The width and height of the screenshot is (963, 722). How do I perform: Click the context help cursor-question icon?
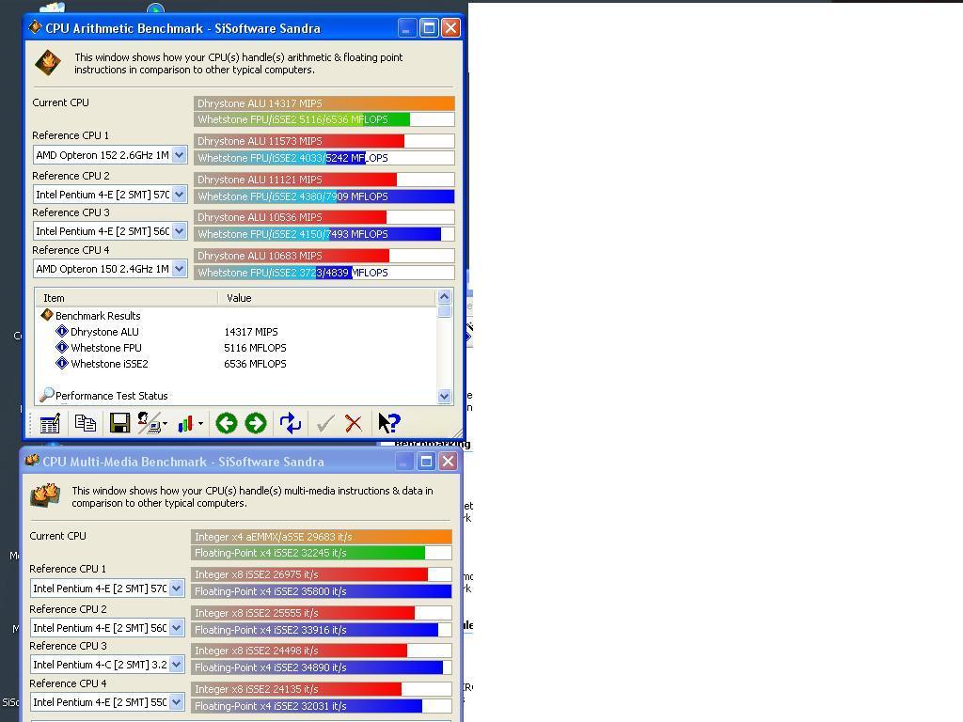coord(389,423)
